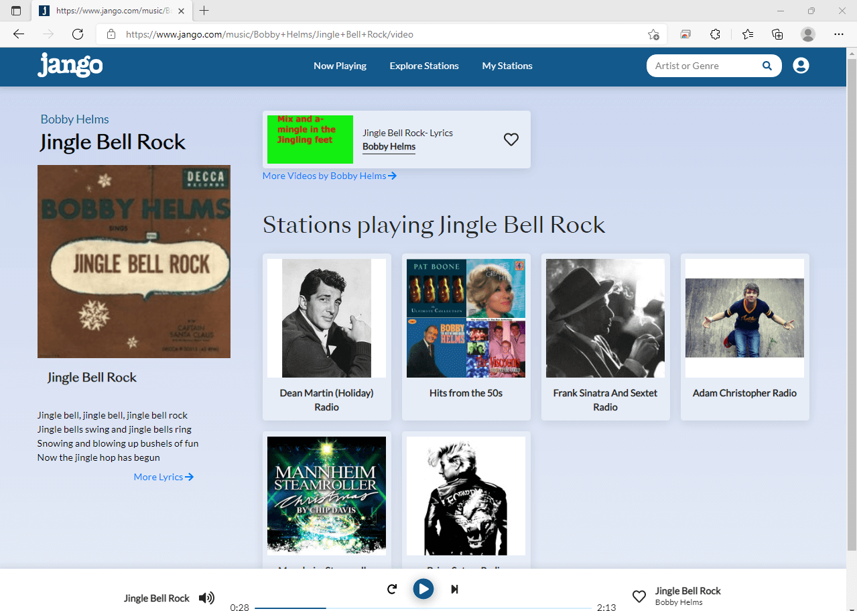Mute the player volume speaker icon
Screen dimensions: 857x611
click(x=207, y=598)
